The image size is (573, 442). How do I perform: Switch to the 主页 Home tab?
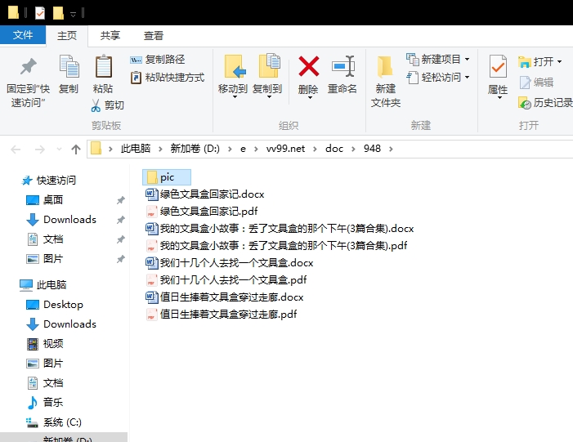click(67, 36)
